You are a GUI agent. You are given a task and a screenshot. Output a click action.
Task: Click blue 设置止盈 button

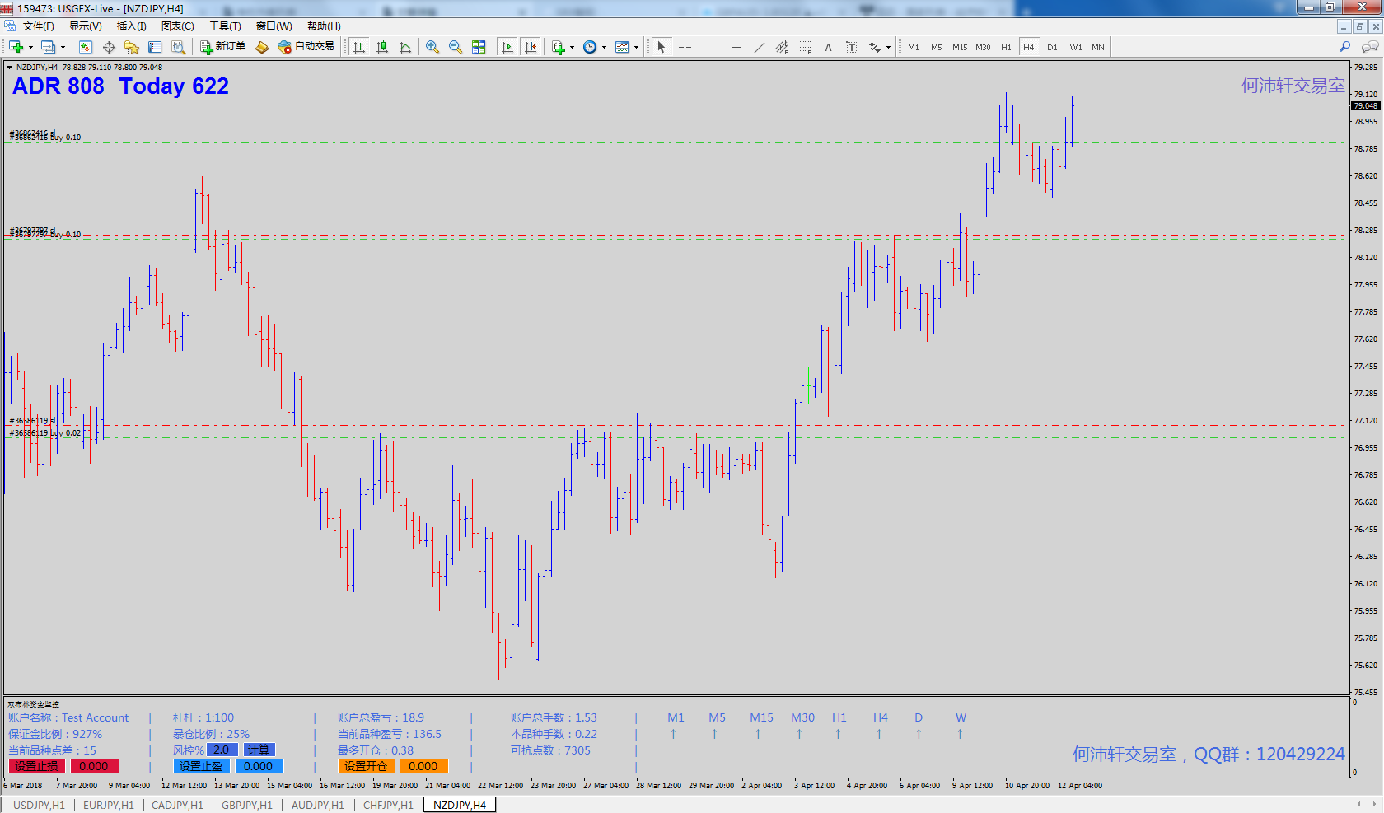pyautogui.click(x=200, y=766)
